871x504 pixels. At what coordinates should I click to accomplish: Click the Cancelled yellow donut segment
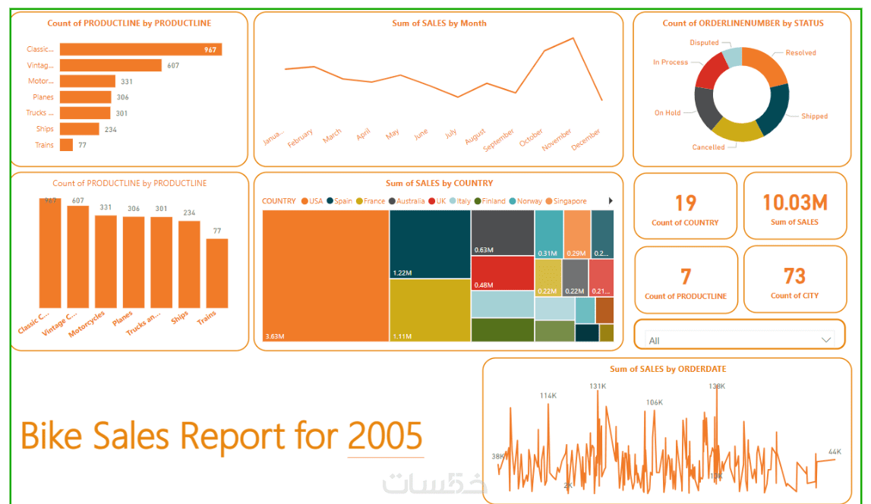pos(737,129)
